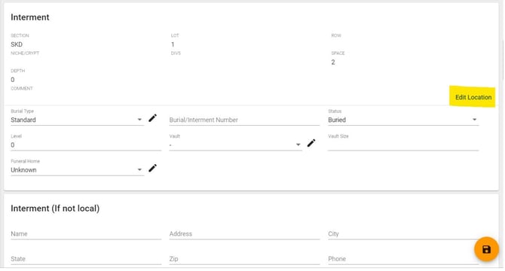Focus the Address input field

[x=244, y=233]
